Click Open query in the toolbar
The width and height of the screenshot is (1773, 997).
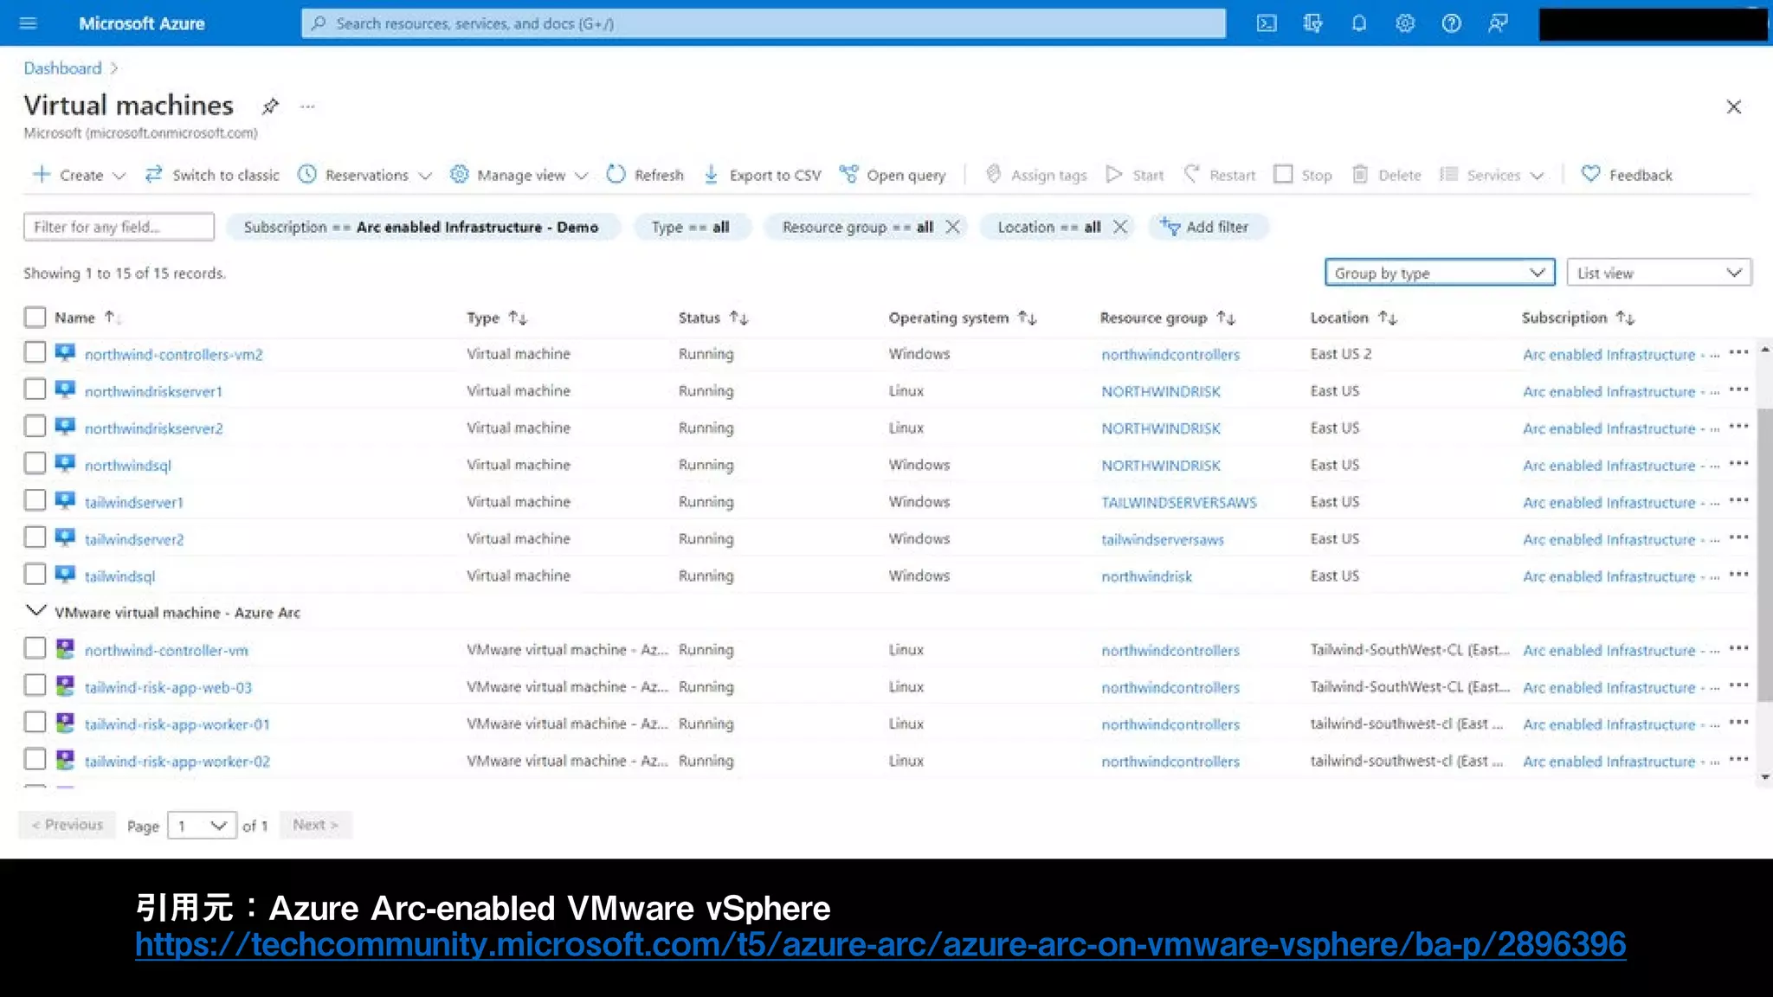(893, 175)
